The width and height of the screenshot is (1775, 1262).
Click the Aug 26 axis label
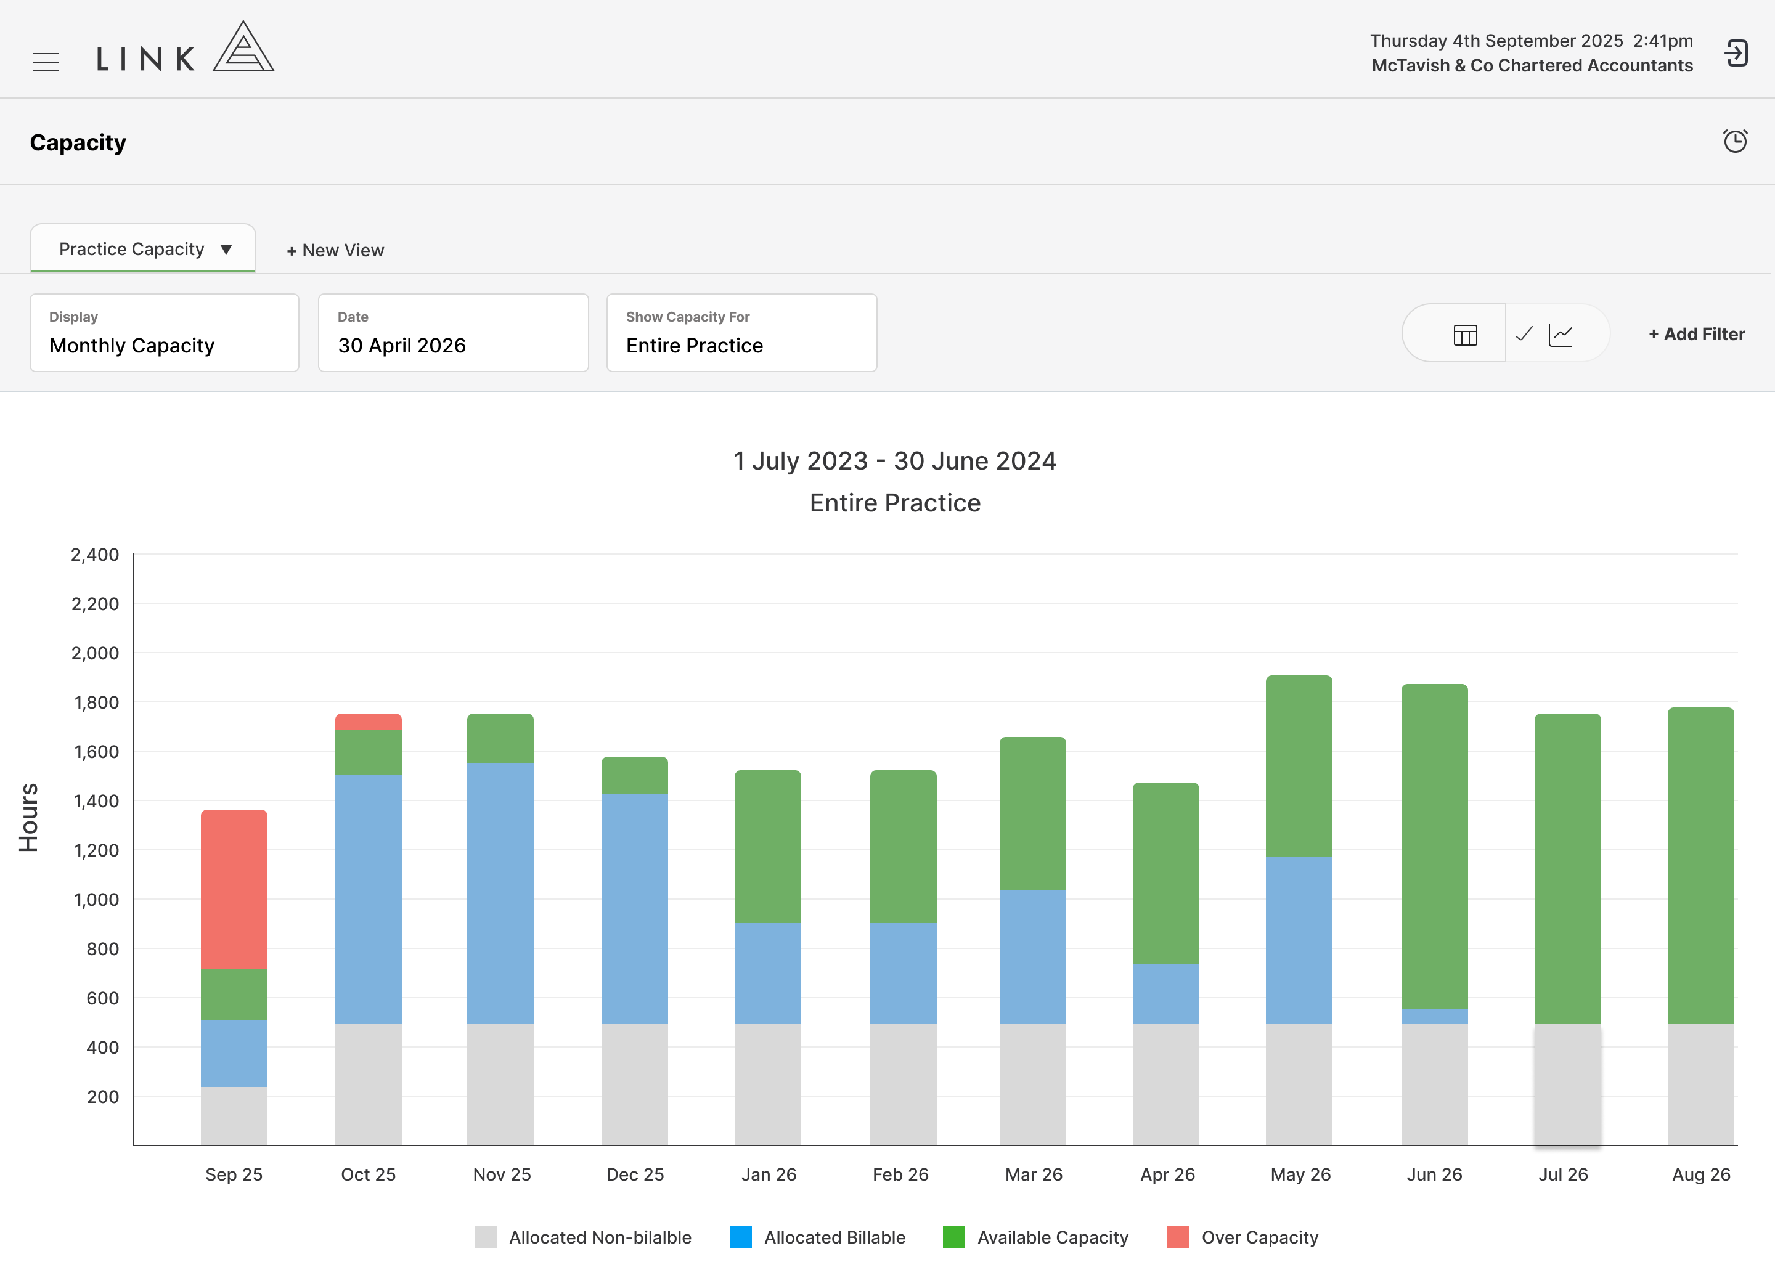pos(1701,1174)
